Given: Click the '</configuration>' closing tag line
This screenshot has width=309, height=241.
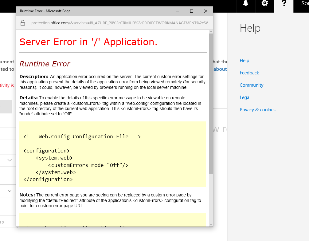Looking at the screenshot, I should (48, 179).
